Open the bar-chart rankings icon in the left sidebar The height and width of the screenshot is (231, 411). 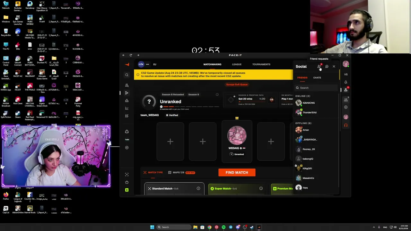point(127,101)
